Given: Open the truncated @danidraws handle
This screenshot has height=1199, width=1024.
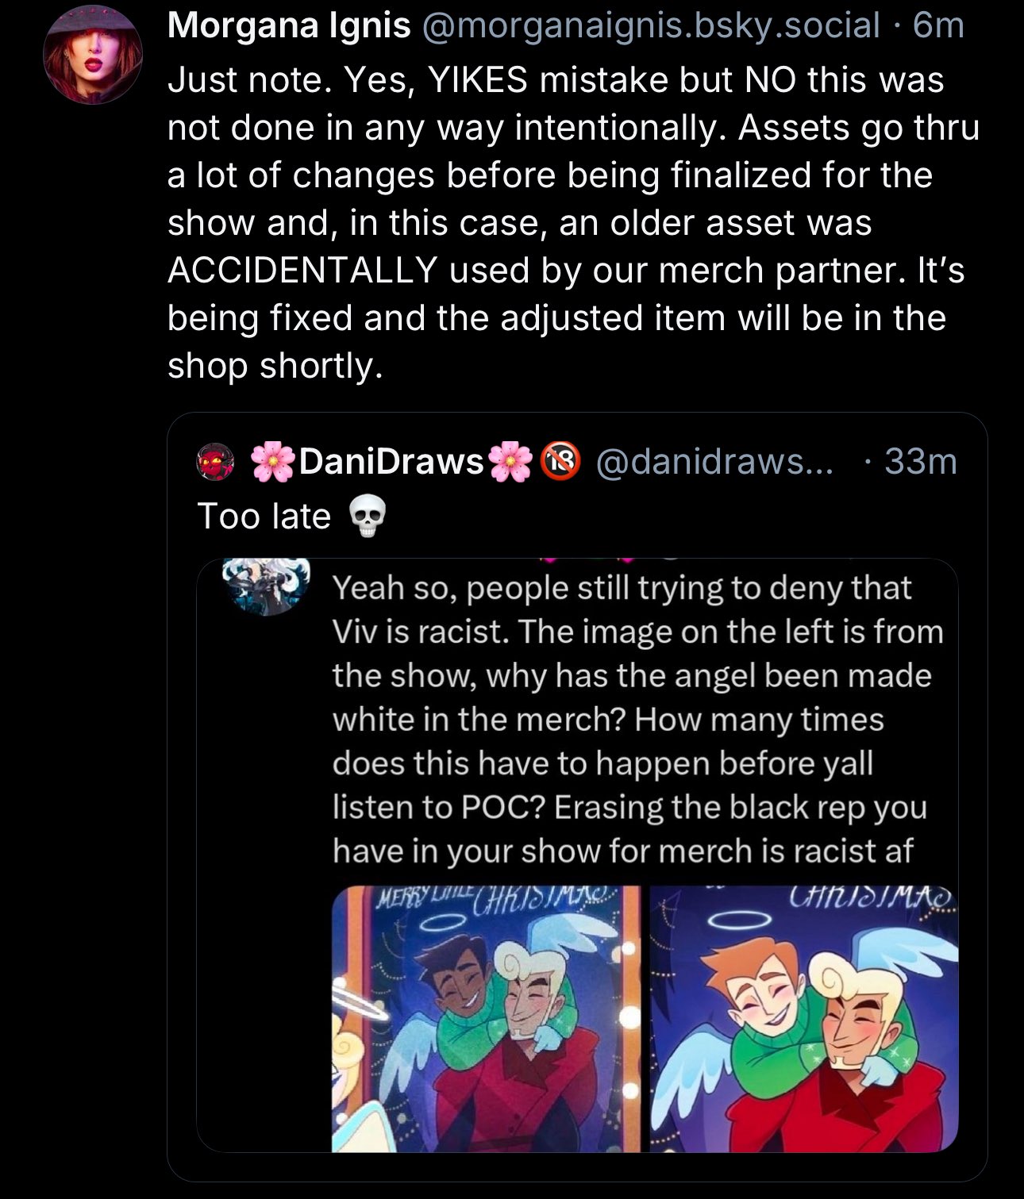Looking at the screenshot, I should (x=714, y=461).
